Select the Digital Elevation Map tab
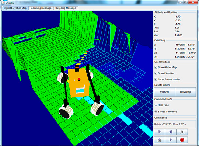Image resolution: width=199 pixels, height=146 pixels. pyautogui.click(x=15, y=8)
